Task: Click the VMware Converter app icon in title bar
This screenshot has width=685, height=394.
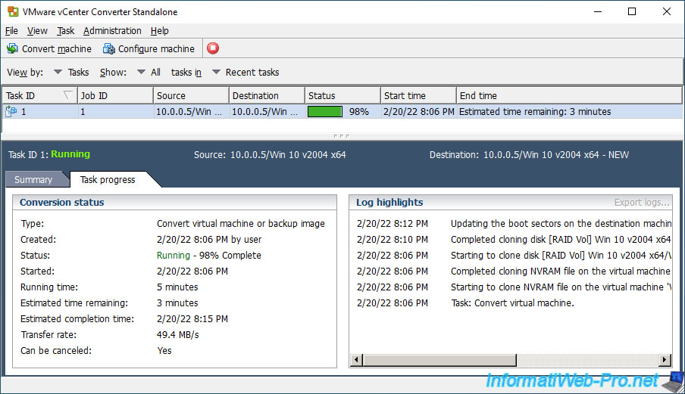Action: (13, 12)
